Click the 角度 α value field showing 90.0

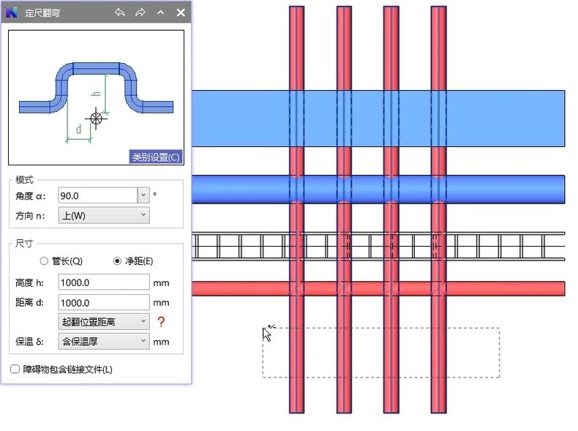[97, 195]
